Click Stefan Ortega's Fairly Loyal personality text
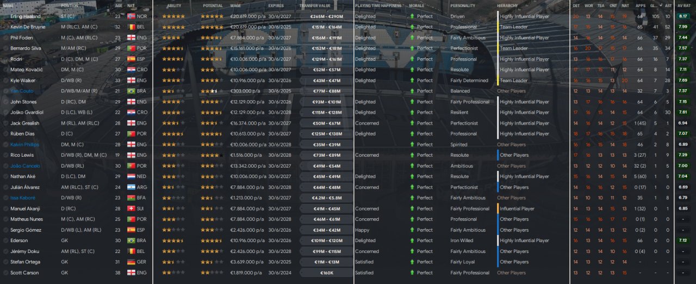This screenshot has height=284, width=696. point(463,262)
